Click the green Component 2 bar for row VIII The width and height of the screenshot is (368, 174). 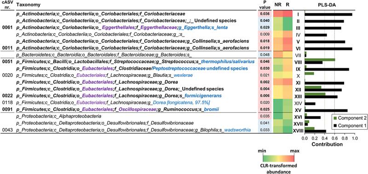[320, 60]
